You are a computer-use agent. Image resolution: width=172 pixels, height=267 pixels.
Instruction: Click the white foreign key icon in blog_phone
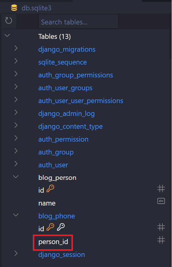(61, 227)
